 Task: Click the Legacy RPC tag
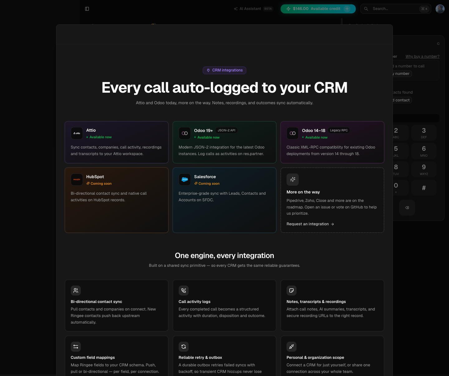pos(339,130)
